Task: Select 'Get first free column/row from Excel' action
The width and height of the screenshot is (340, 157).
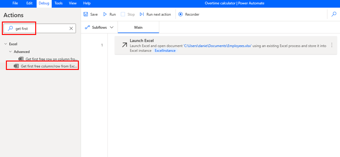Action: (49, 66)
